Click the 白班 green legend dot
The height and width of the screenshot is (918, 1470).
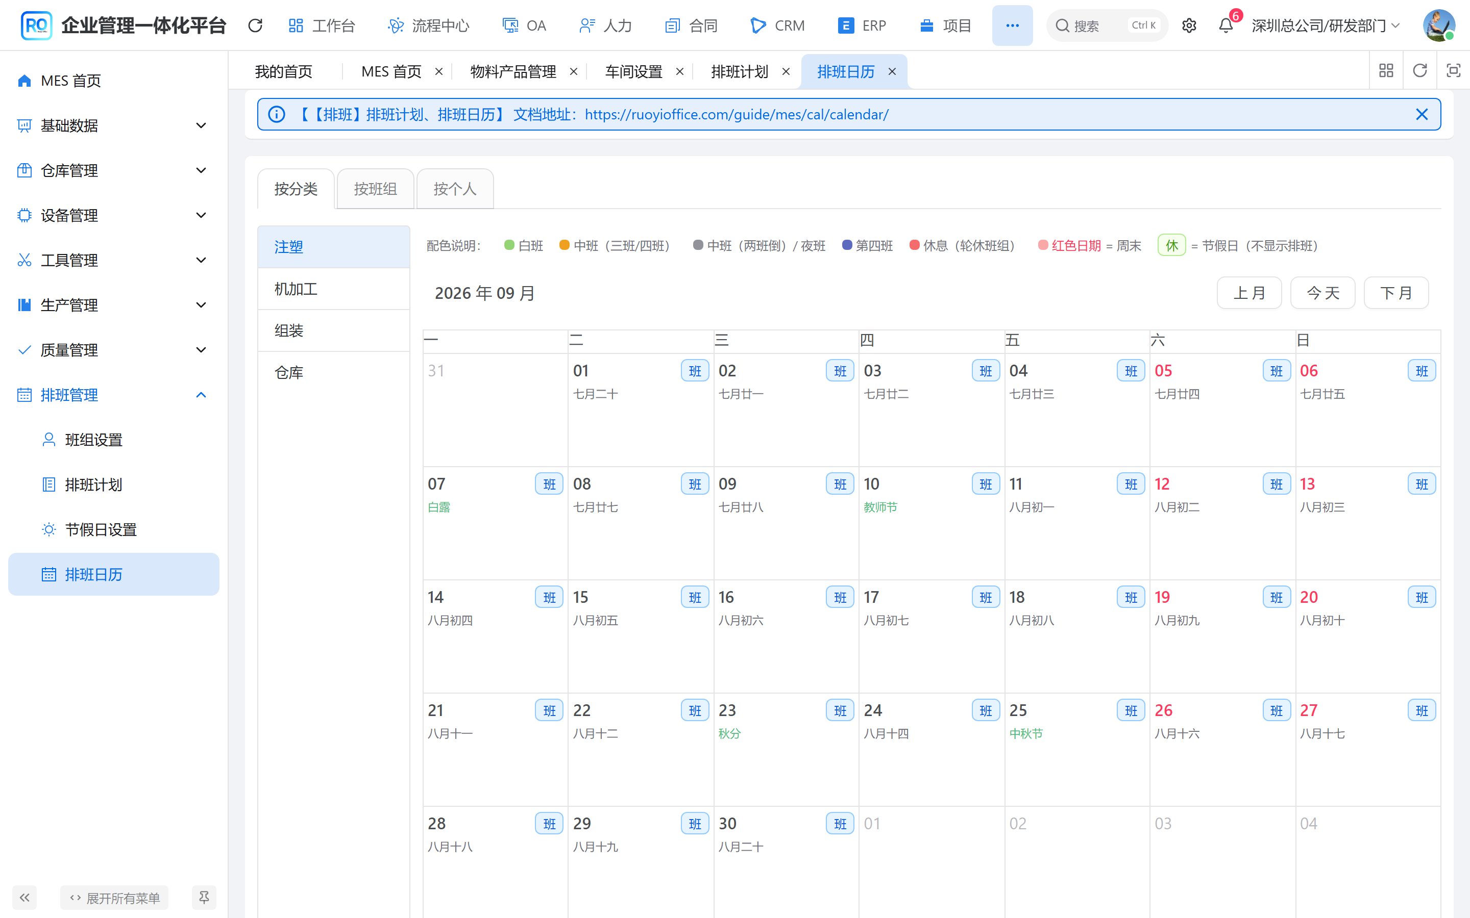click(x=509, y=245)
